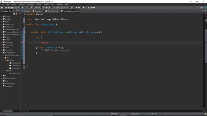Image resolution: width=207 pixels, height=116 pixels.
Task: Switch to the Console tab
Action: click(26, 11)
